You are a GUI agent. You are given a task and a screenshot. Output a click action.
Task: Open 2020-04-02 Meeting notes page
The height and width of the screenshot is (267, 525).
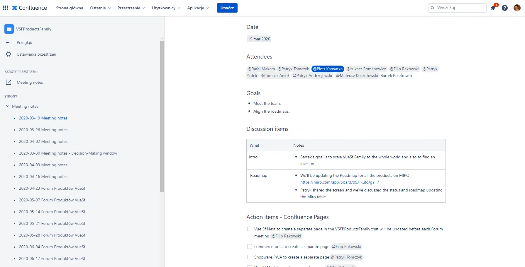[43, 141]
